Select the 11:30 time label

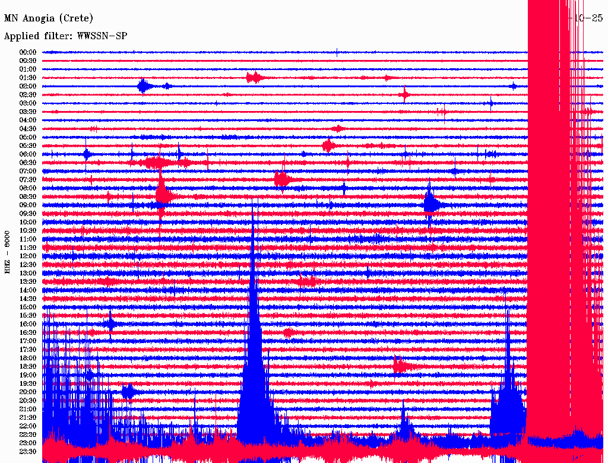[28, 248]
